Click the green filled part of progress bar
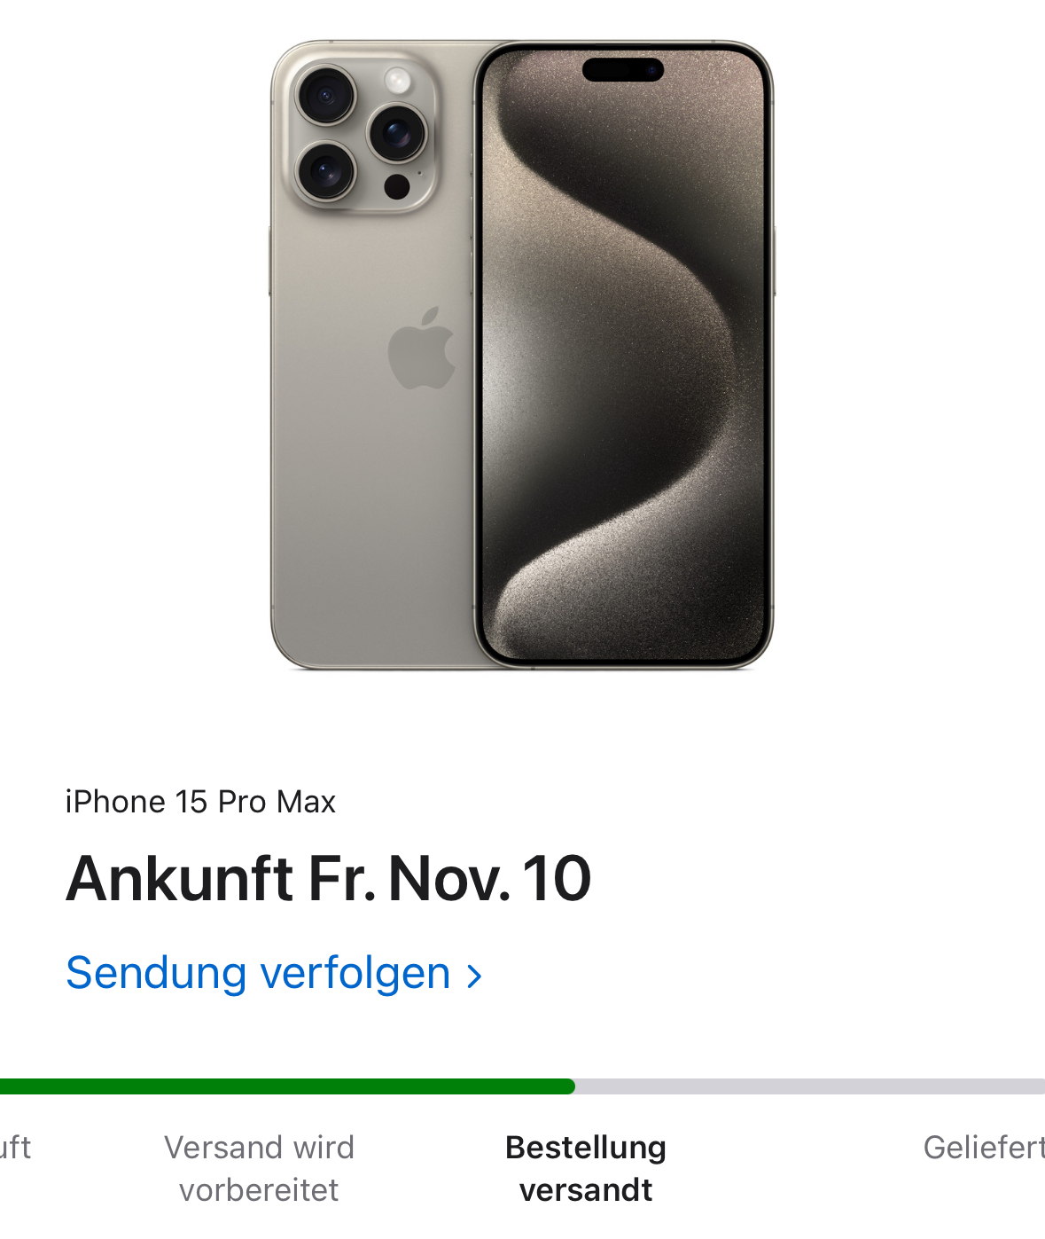 pos(287,1086)
